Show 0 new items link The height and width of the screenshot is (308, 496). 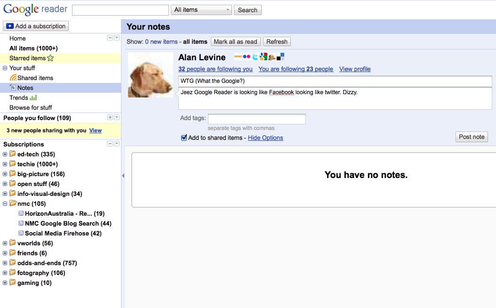(x=161, y=42)
